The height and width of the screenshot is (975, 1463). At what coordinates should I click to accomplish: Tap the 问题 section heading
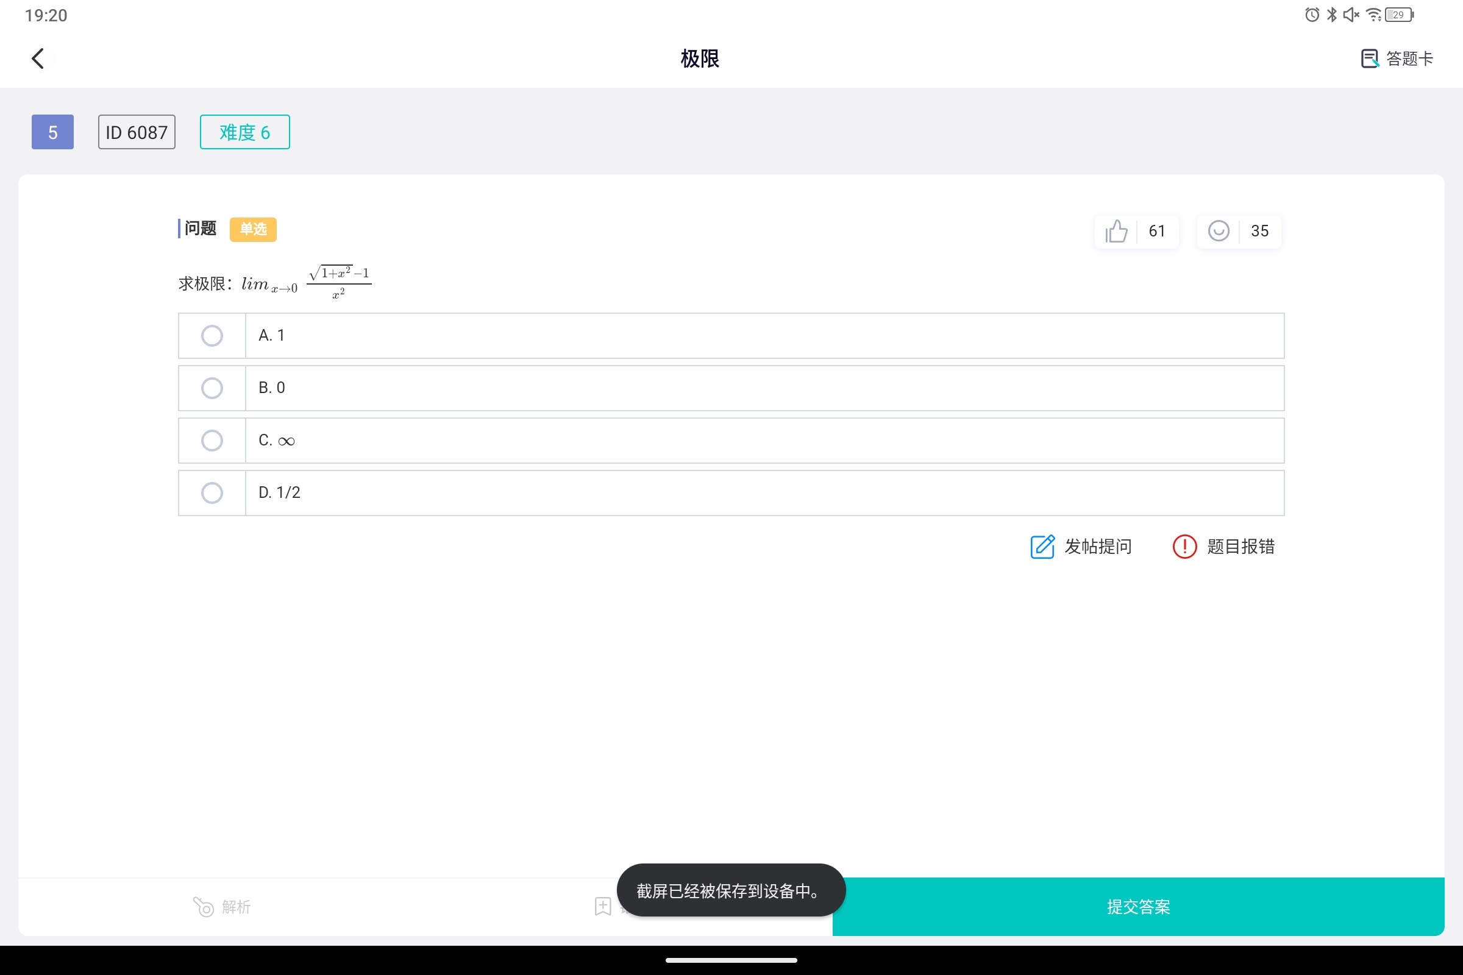coord(201,229)
